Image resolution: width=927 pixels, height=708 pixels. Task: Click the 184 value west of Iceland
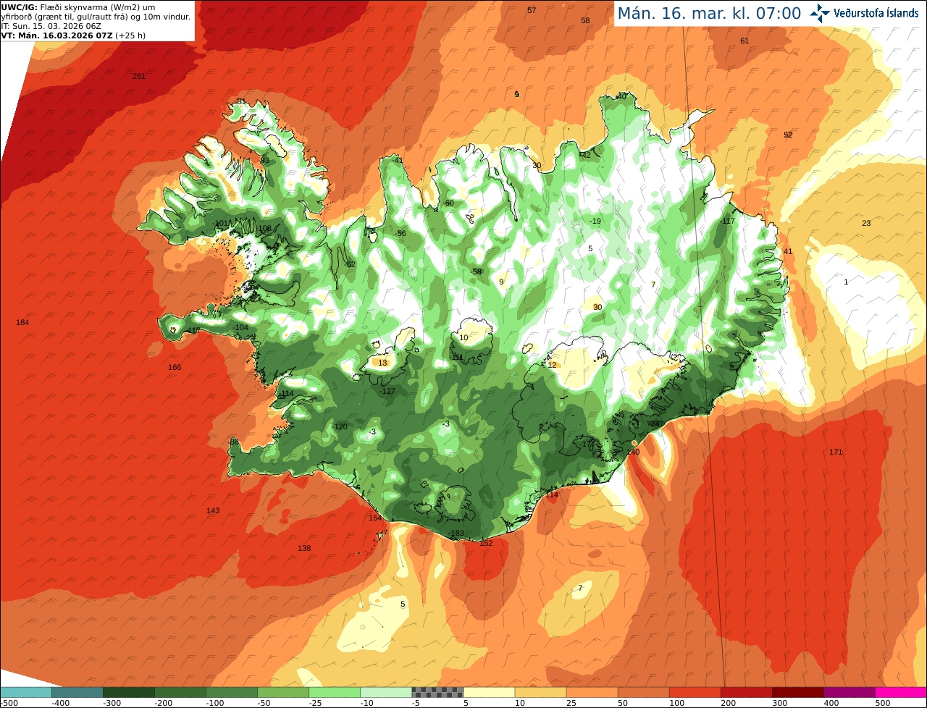point(22,322)
